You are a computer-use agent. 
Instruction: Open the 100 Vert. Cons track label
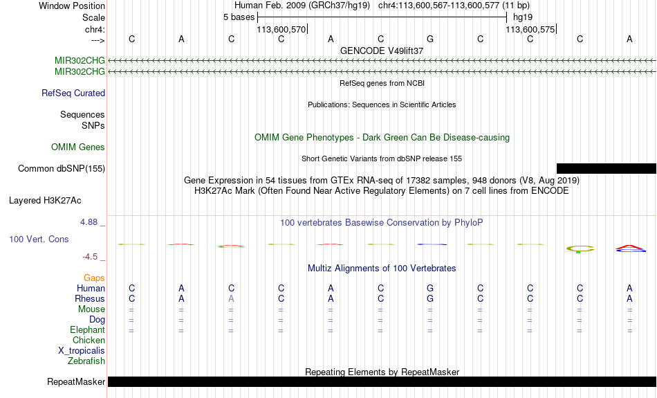pos(39,239)
